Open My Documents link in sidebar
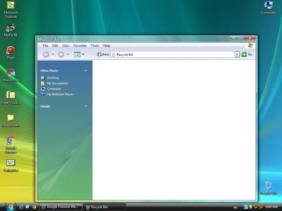The image size is (282, 211). 58,83
